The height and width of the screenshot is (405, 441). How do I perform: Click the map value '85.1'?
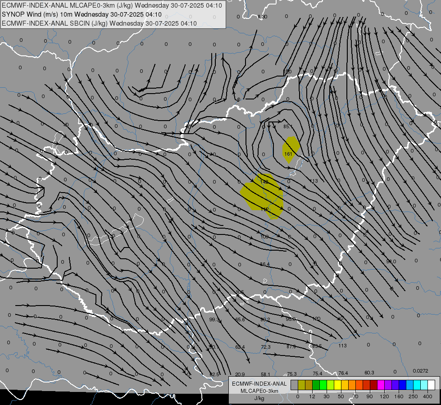pos(288,127)
